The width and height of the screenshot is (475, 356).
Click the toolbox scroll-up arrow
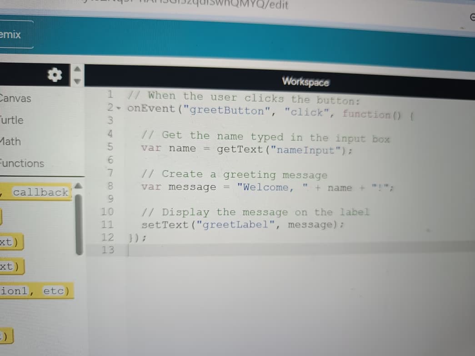pos(78,69)
